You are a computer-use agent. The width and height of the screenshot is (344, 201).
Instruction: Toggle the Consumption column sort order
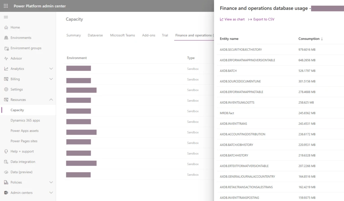click(x=310, y=39)
